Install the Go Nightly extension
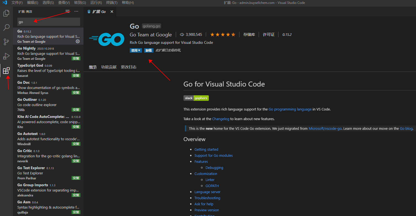This screenshot has height=216, width=416. pyautogui.click(x=76, y=58)
